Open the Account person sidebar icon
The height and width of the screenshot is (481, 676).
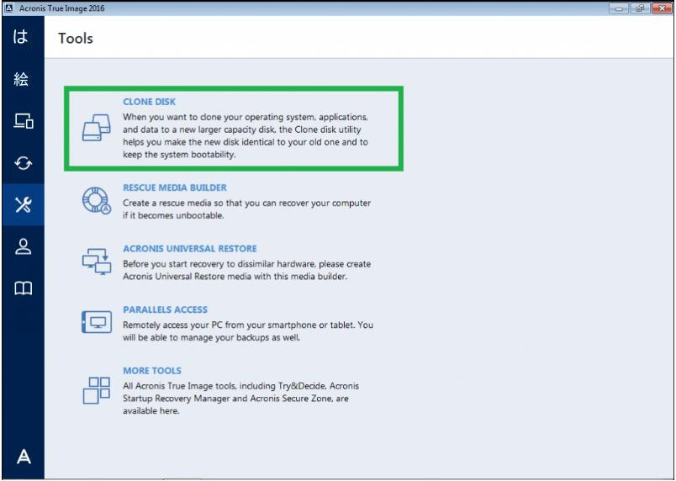point(23,246)
